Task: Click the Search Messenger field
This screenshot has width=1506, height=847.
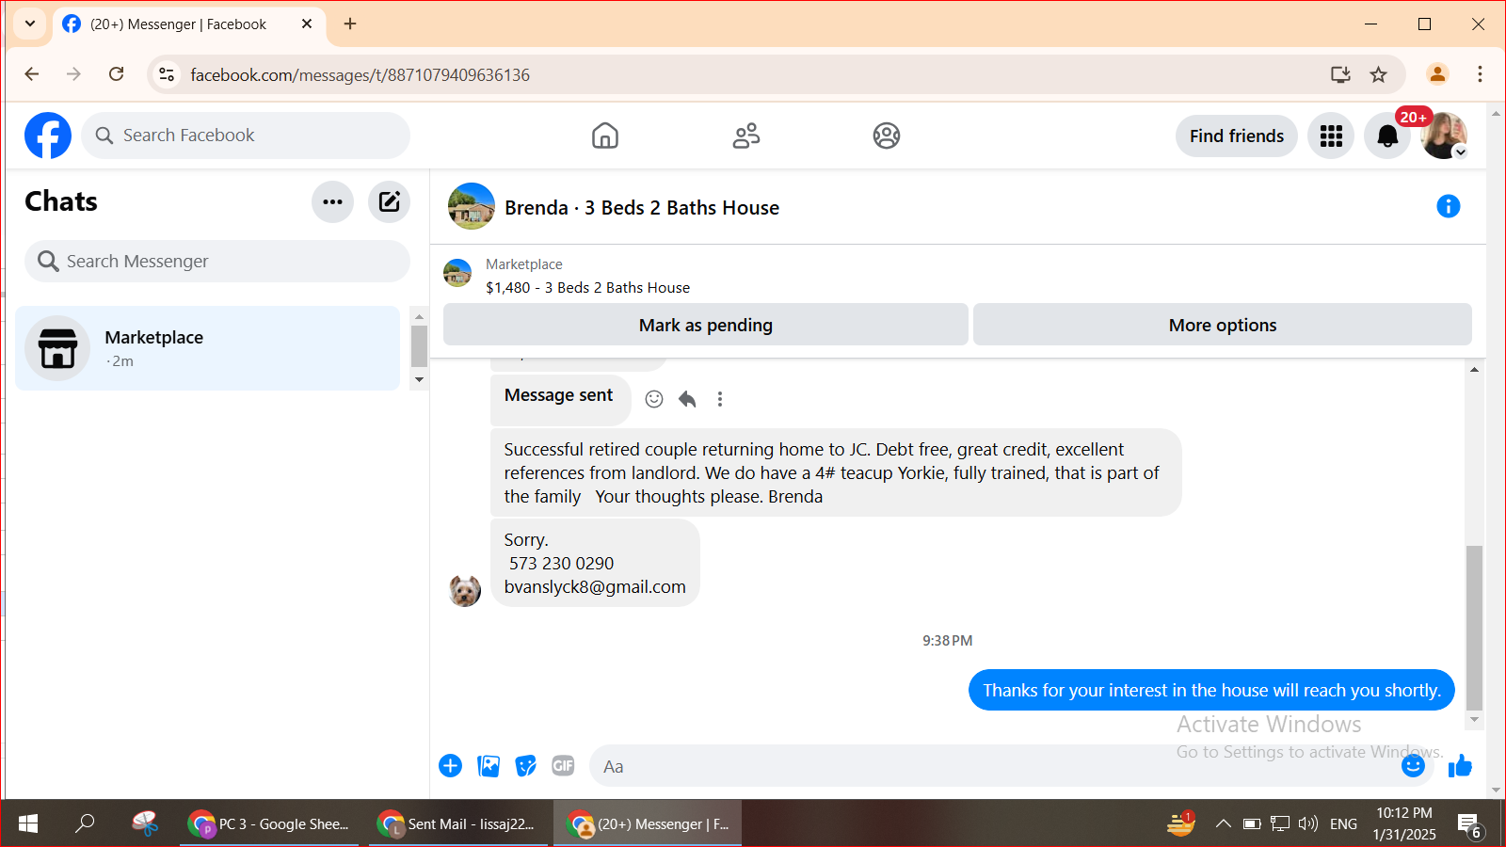Action: click(217, 261)
